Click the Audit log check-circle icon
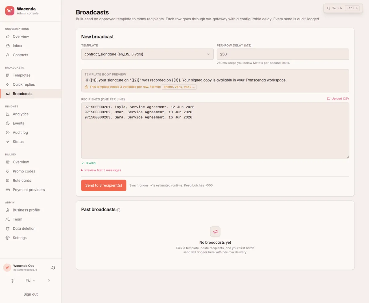The height and width of the screenshot is (303, 369). pyautogui.click(x=8, y=132)
